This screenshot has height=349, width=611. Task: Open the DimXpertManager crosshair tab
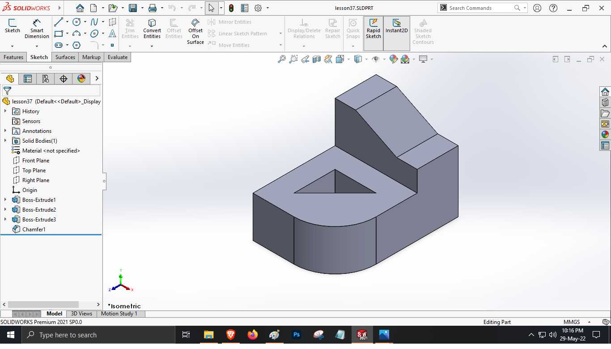point(63,79)
